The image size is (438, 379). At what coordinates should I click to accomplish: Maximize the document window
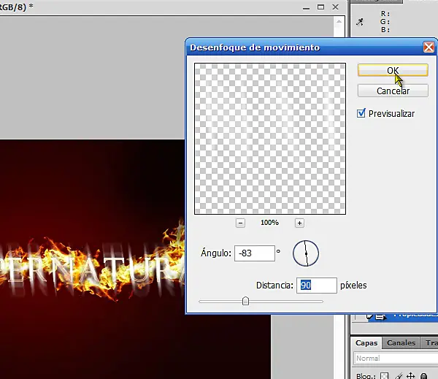(320, 7)
